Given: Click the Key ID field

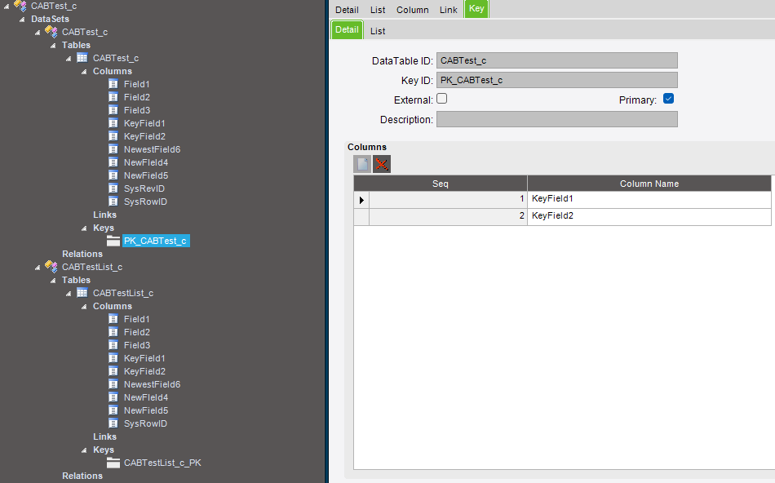Looking at the screenshot, I should coord(556,80).
